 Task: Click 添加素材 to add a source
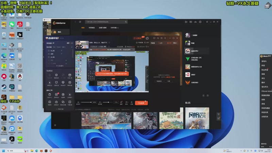click(x=60, y=66)
